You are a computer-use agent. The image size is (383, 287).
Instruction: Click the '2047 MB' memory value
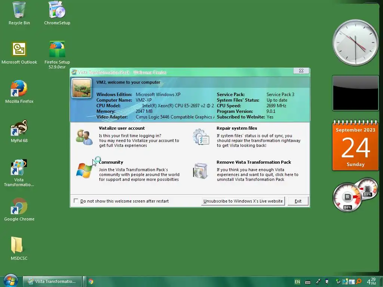click(144, 111)
